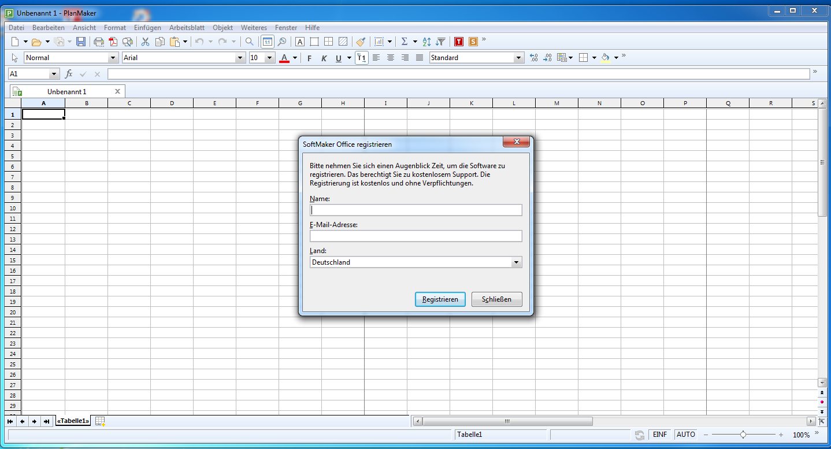
Task: Zoom in with the plus button
Action: 781,435
